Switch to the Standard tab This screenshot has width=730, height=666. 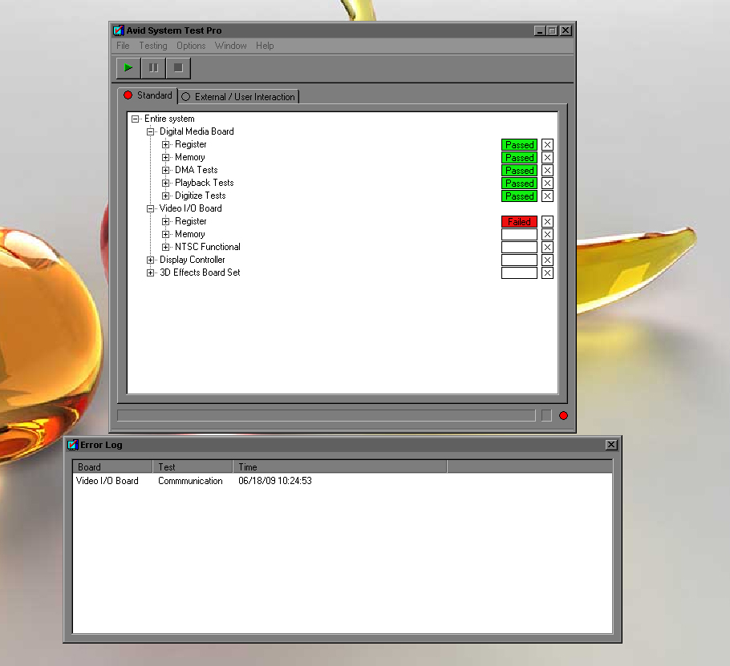point(148,95)
